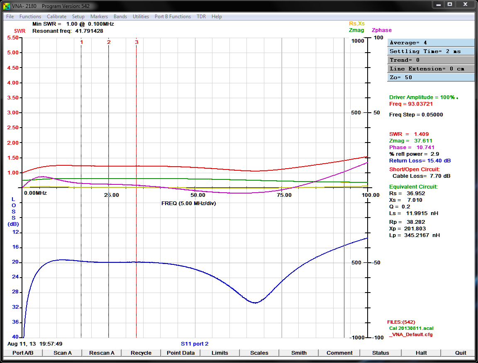
Task: Switch ports with Port A/B button
Action: [23, 353]
